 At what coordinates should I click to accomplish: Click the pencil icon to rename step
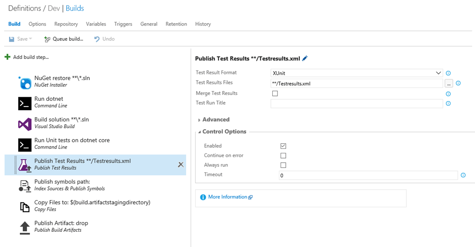pyautogui.click(x=305, y=58)
